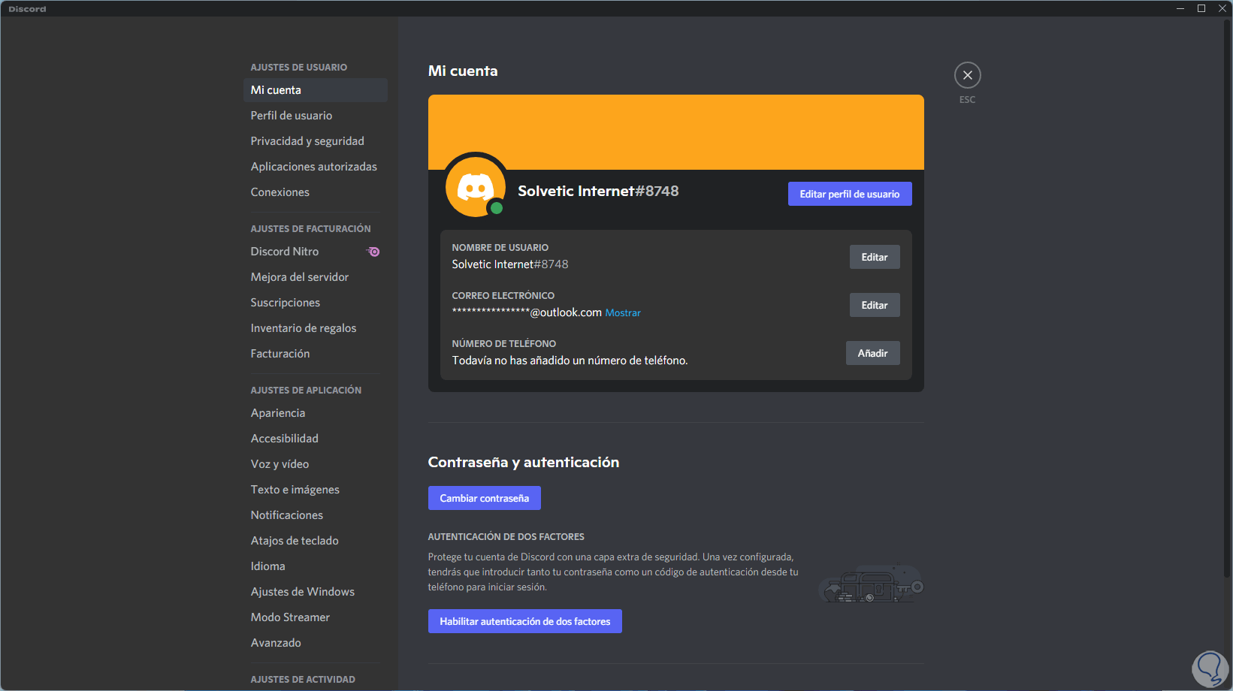Click the AJUSTES DE USUARIO section header
Viewport: 1233px width, 691px height.
point(299,68)
